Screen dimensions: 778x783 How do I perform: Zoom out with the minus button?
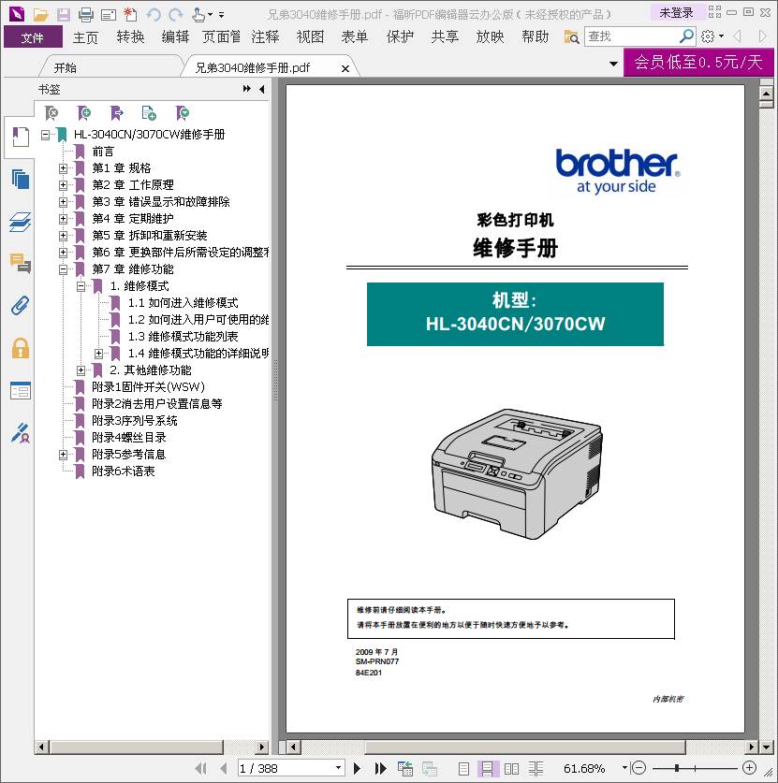tap(639, 767)
